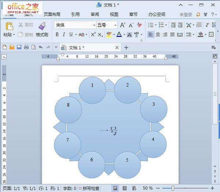Decrease font size with the A- icon
220x192 pixels.
(x=131, y=25)
